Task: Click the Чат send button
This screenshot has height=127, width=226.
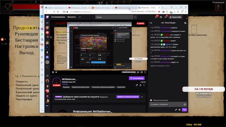Action: [x=184, y=110]
